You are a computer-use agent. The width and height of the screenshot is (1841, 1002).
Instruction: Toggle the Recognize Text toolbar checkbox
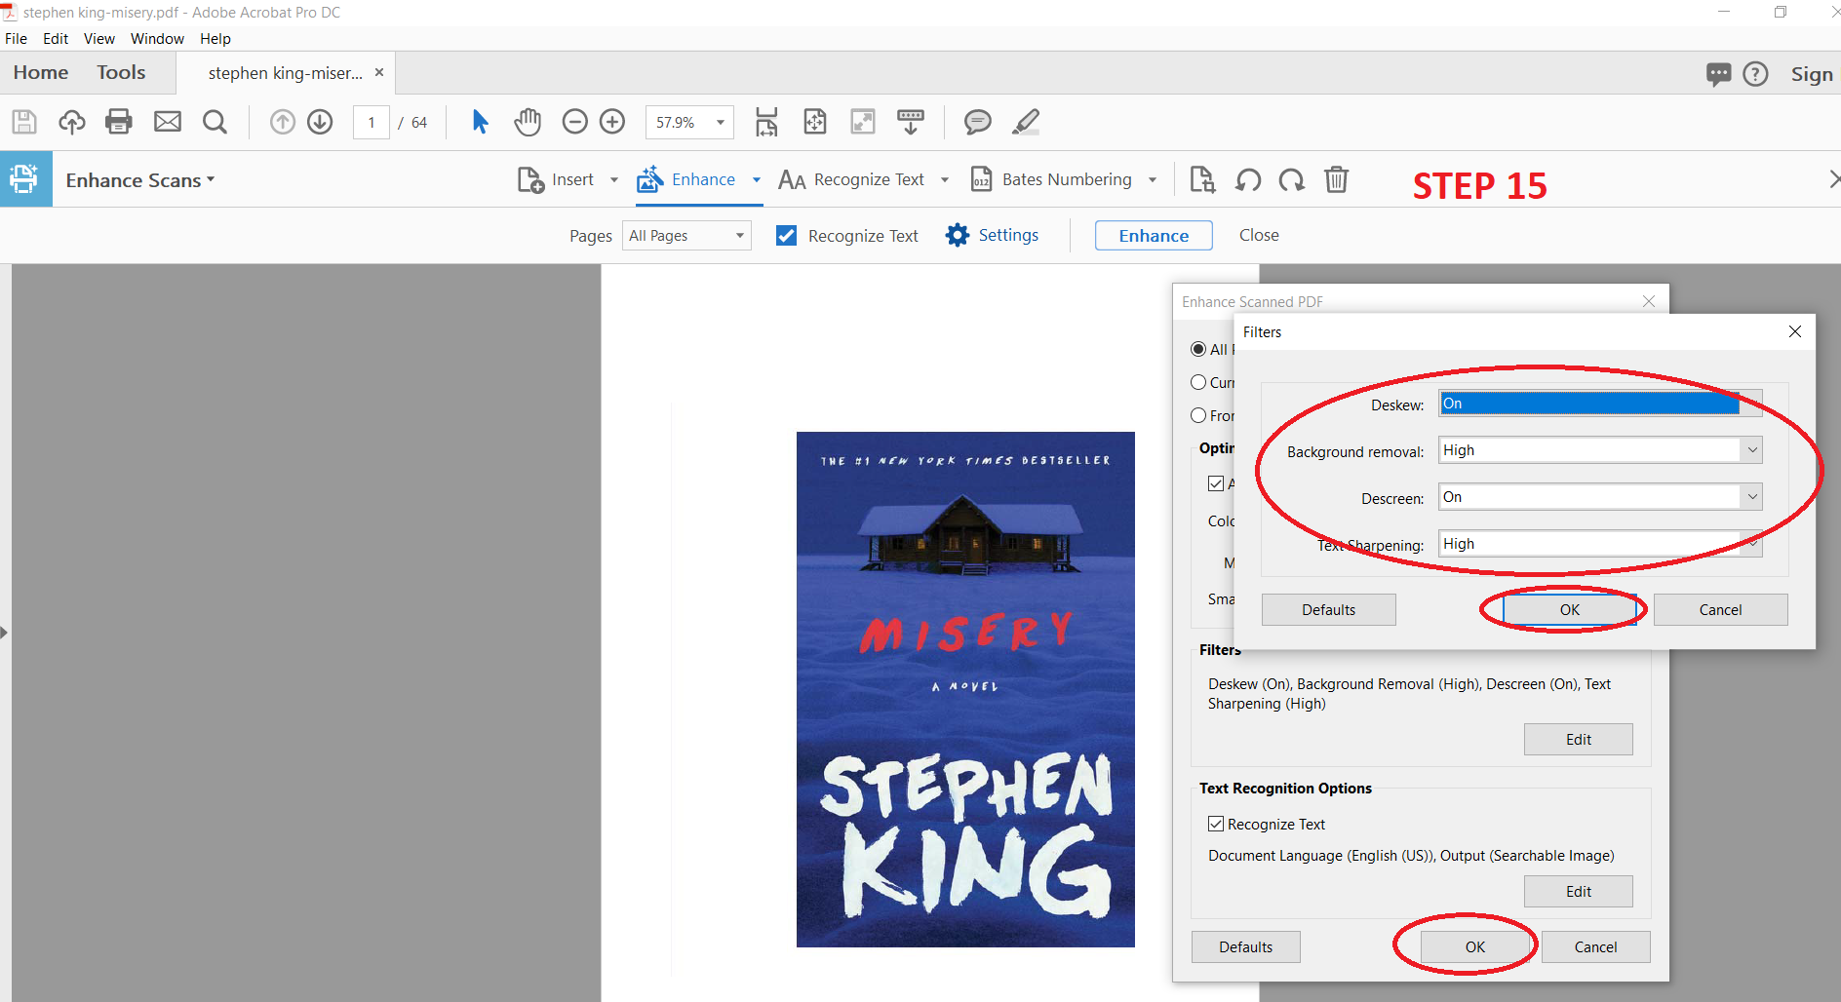pos(787,236)
